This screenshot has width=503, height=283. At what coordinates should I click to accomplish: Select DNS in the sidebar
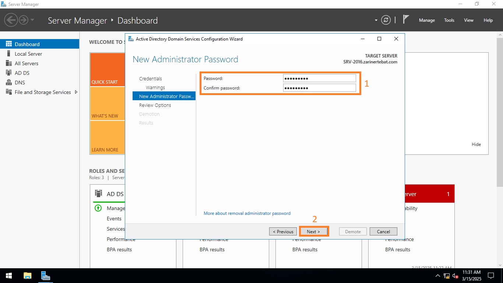[39, 83]
